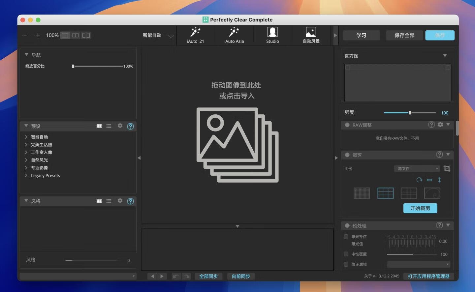
Task: Select the iAuto '21 preset
Action: coord(196,35)
